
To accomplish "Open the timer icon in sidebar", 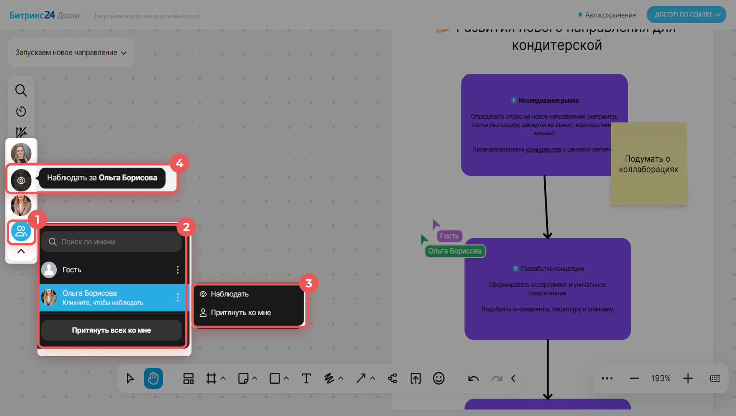I will (x=21, y=111).
